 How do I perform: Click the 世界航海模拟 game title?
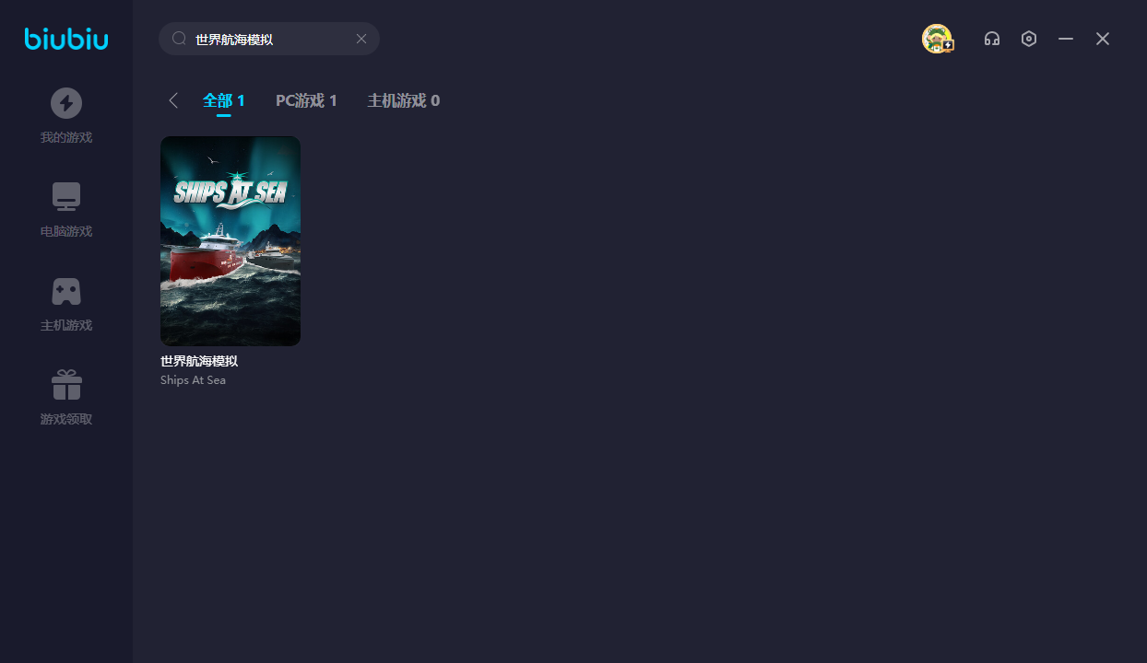click(199, 361)
